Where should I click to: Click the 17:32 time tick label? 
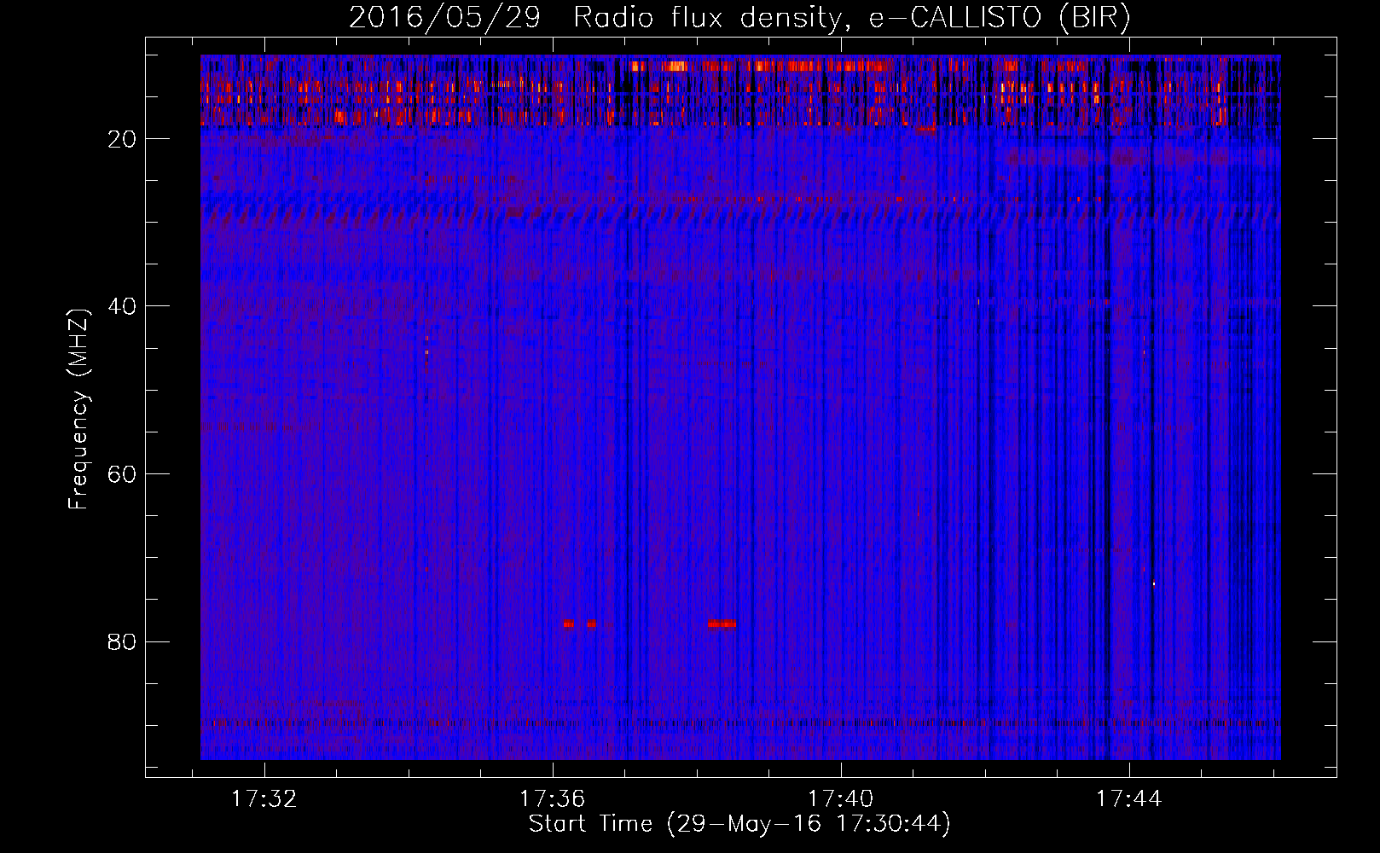click(x=264, y=799)
